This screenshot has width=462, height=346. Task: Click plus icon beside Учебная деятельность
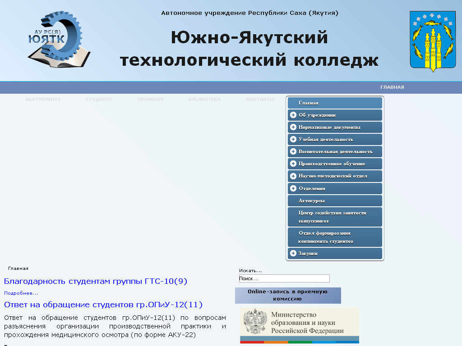click(293, 140)
